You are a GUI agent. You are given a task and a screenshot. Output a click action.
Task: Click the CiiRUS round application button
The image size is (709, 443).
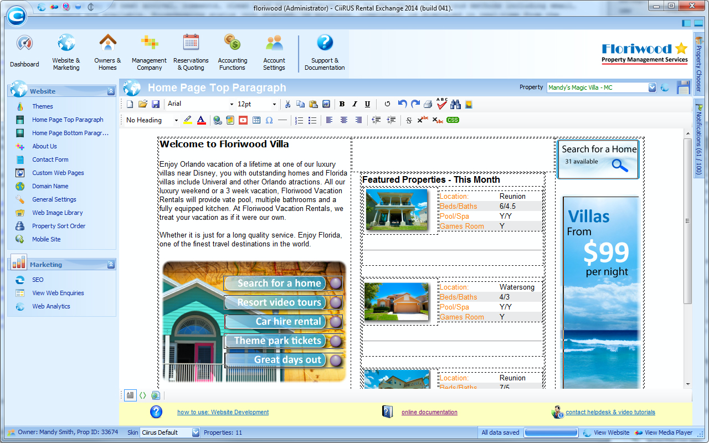pos(17,16)
